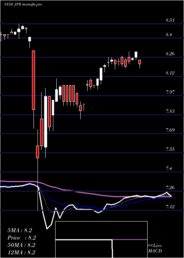Click the NYSE JFR munafa.pro title text
Viewport: 184px width, 258px height.
[x=23, y=4]
